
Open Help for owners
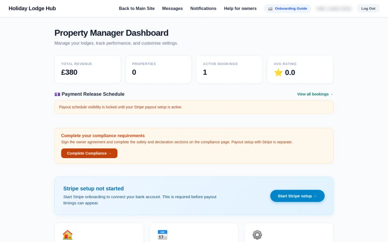point(240,8)
